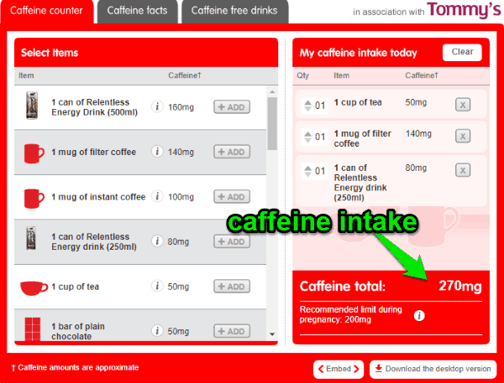Remove cup of tea from intake list

click(463, 105)
